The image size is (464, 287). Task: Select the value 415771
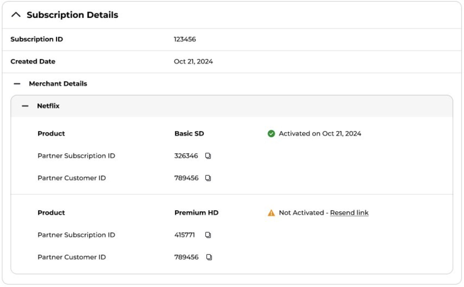click(x=185, y=235)
